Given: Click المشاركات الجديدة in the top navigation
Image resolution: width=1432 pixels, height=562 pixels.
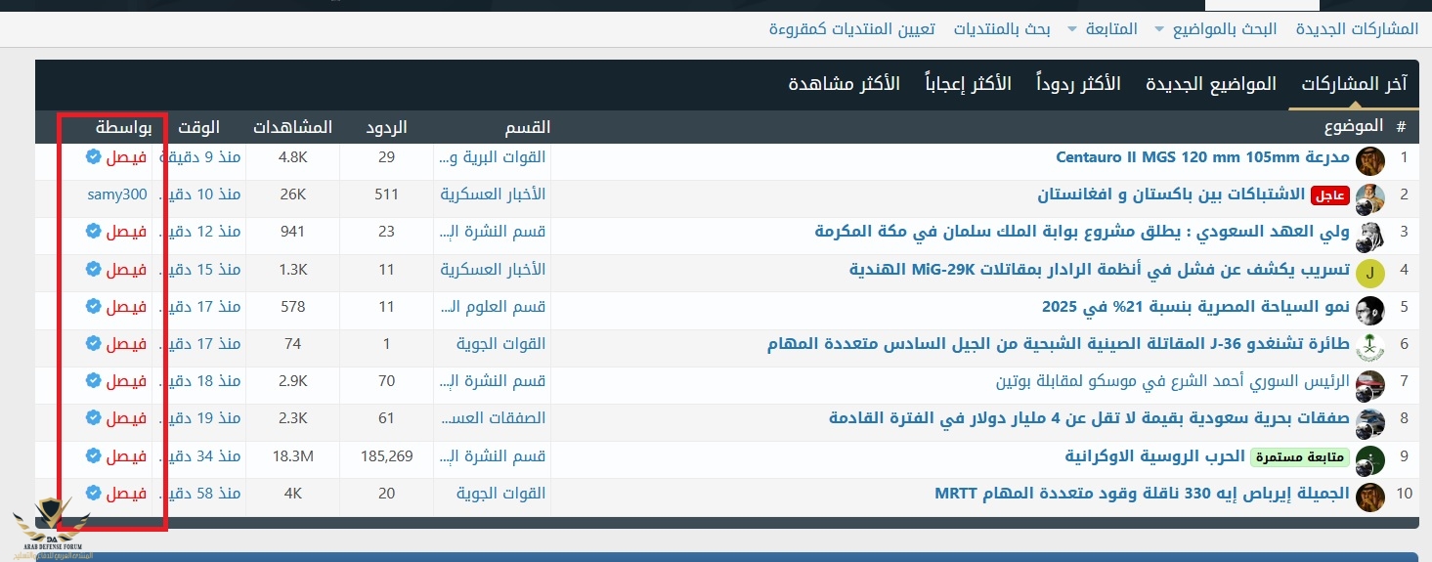Looking at the screenshot, I should coord(1357,28).
